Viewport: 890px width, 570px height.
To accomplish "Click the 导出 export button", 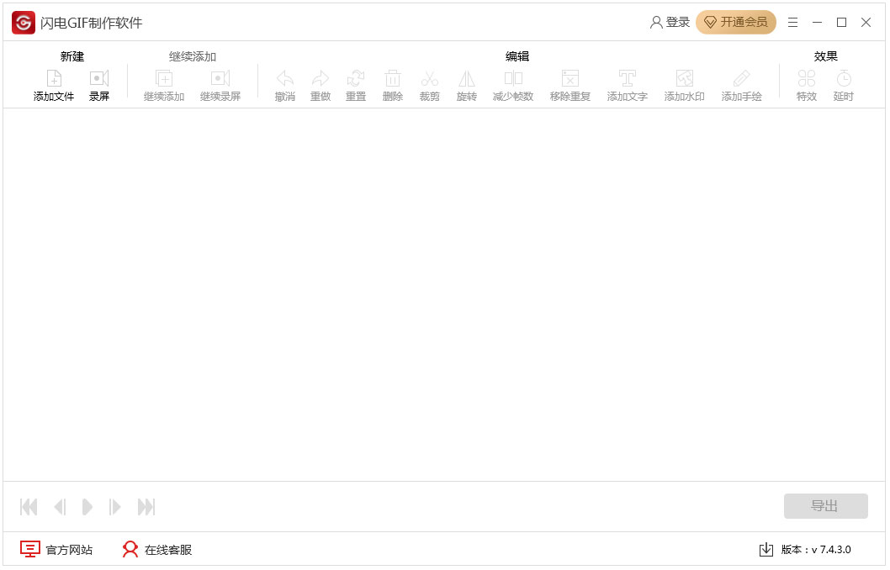I will [825, 505].
